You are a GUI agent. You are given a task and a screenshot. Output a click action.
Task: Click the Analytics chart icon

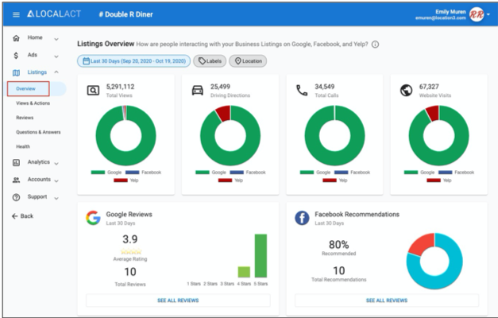[x=16, y=163]
